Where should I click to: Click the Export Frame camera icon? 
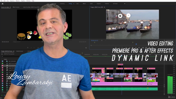pos(149,48)
